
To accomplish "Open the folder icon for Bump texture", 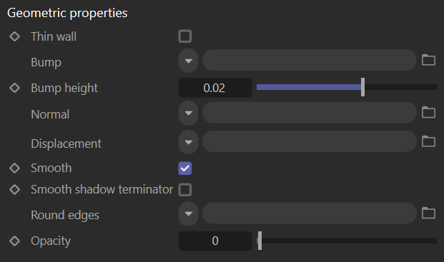I will (x=428, y=60).
